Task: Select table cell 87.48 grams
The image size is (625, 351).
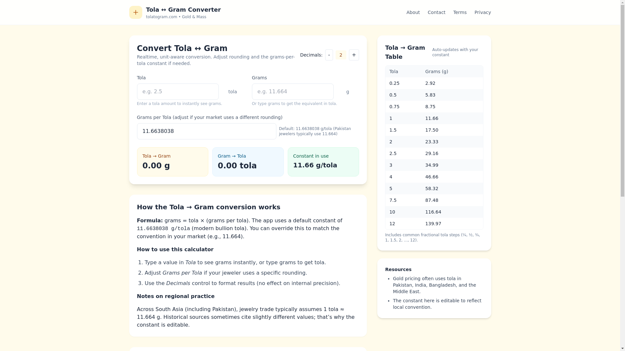Action: pos(432,200)
